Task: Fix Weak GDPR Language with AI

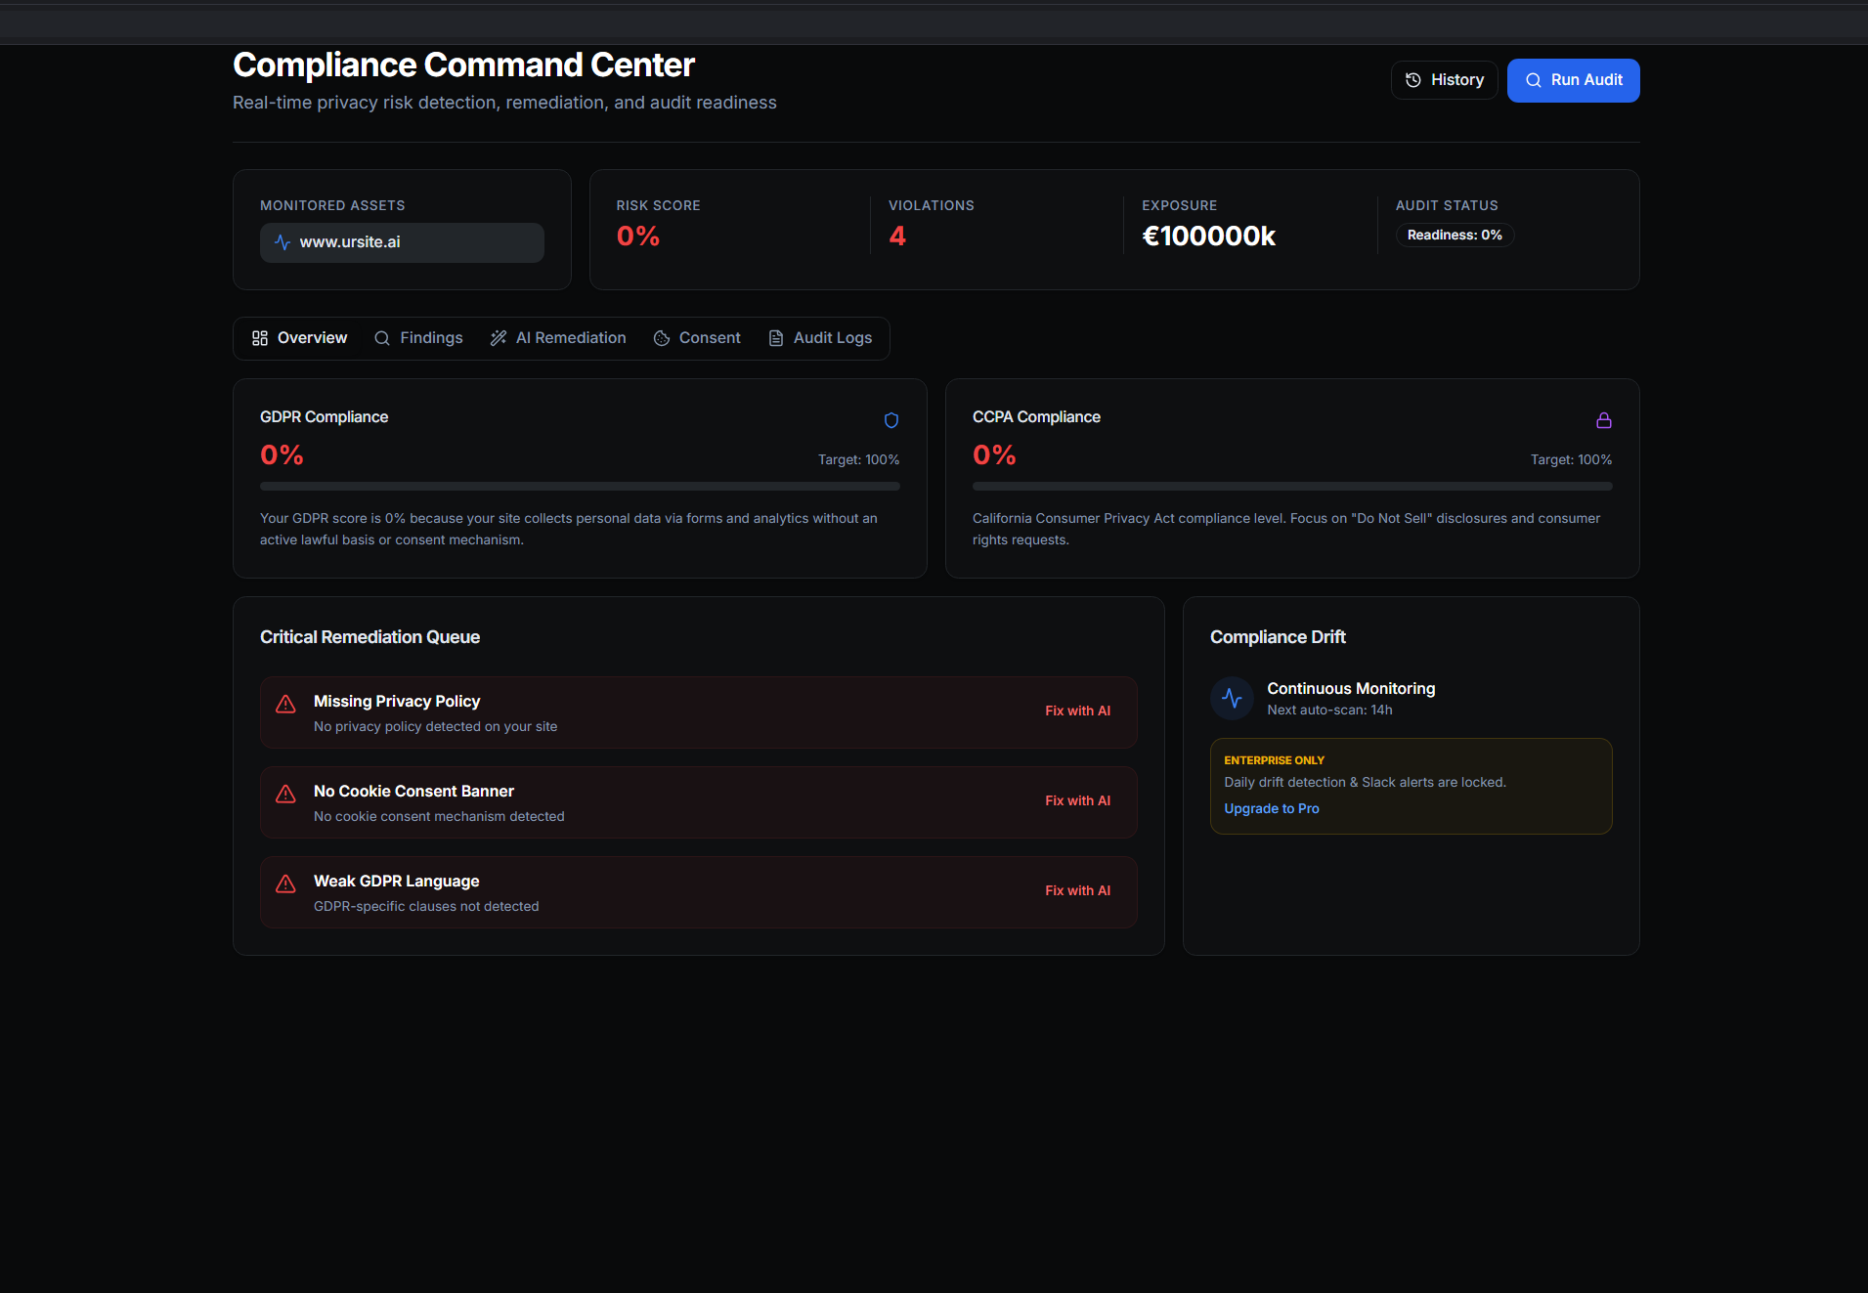Action: tap(1077, 890)
